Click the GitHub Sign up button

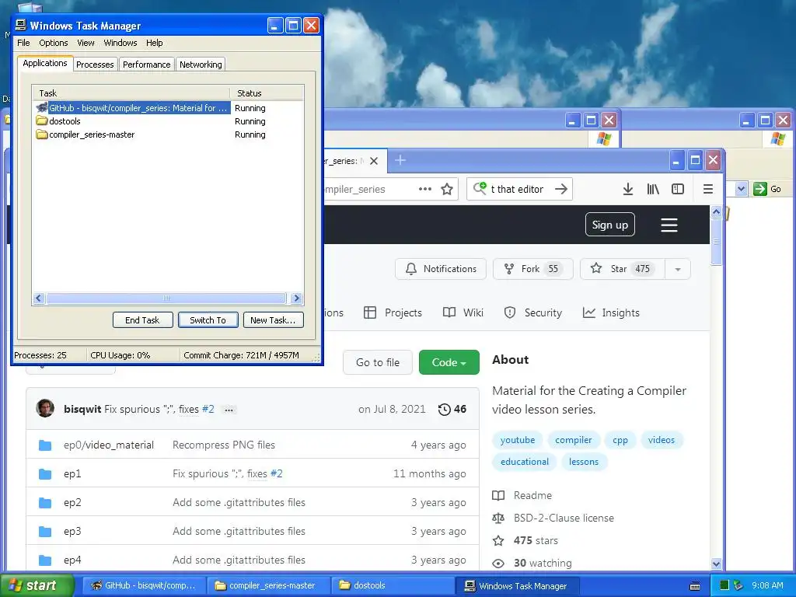click(609, 225)
